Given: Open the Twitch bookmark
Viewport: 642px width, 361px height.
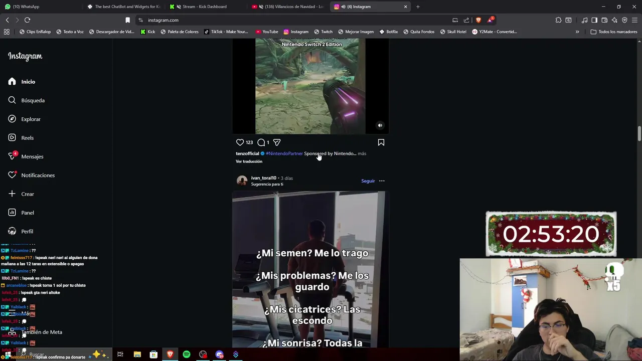Looking at the screenshot, I should 324,32.
